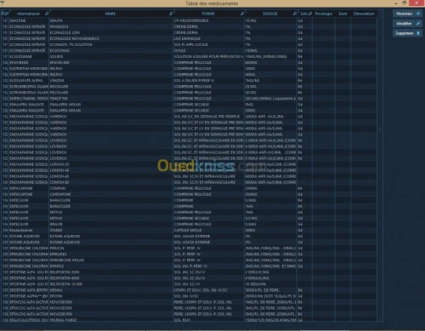Click the ELOSULFATE ALPHA cell
425x331 pixels.
coord(29,81)
